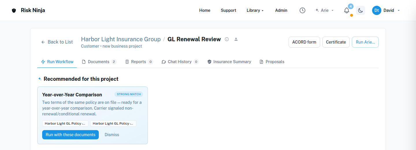The width and height of the screenshot is (416, 150).
Task: Open Support in top navigation
Action: coord(229,10)
